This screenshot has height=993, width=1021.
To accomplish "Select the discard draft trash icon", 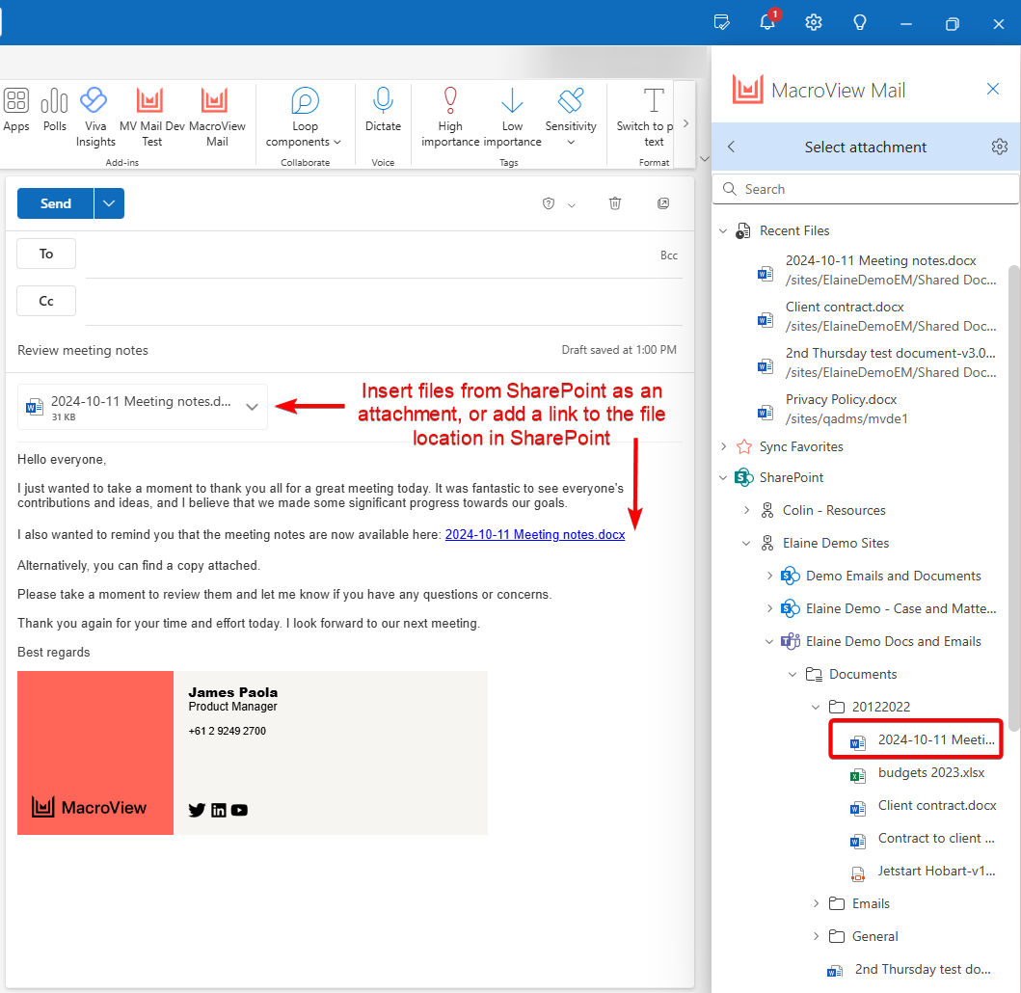I will pyautogui.click(x=615, y=203).
